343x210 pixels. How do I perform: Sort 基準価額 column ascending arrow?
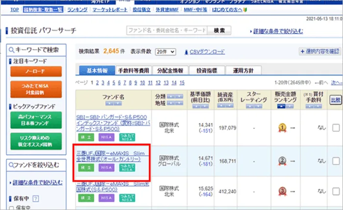(x=196, y=106)
